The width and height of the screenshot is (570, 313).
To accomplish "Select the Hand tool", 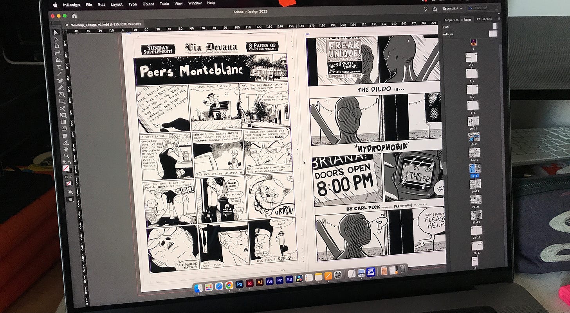I will coord(66,149).
